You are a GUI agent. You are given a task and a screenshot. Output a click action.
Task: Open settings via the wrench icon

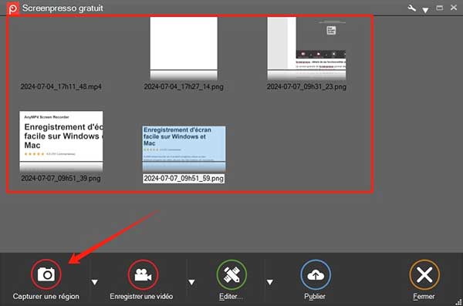[x=411, y=8]
